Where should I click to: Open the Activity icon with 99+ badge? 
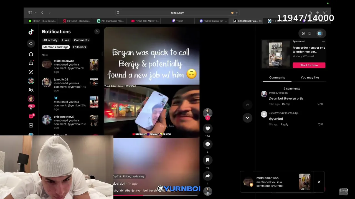31,108
